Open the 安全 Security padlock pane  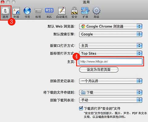[x=74, y=13]
